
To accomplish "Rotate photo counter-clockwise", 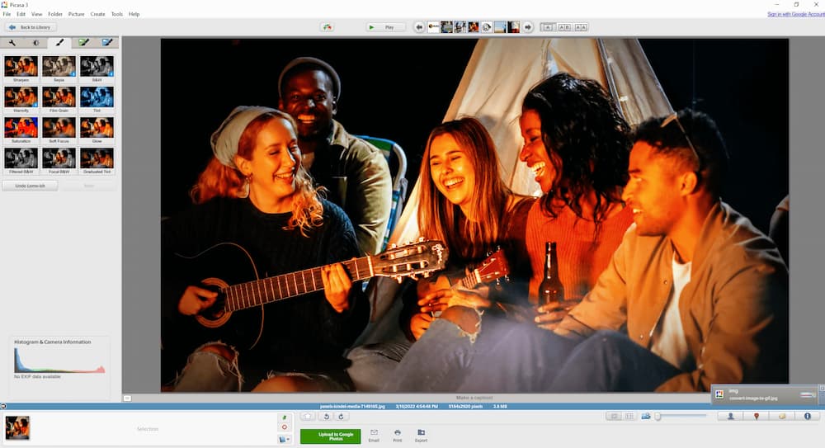I will [x=326, y=417].
